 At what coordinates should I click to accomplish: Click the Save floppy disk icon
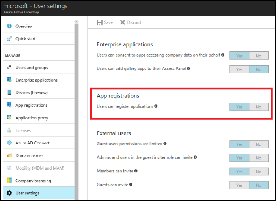[x=99, y=22]
